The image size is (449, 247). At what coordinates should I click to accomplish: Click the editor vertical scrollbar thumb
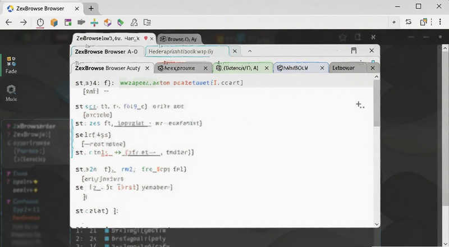(377, 103)
